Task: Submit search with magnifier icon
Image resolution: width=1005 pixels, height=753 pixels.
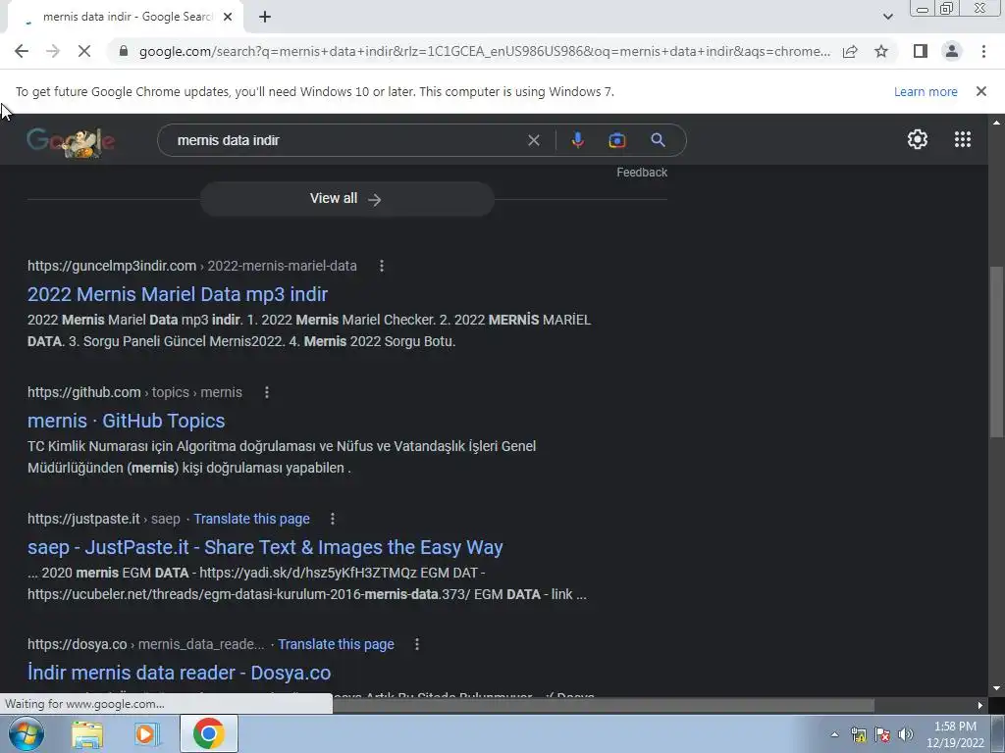Action: pyautogui.click(x=659, y=140)
